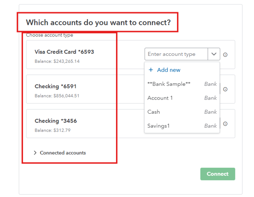Screen dimensions: 254x197
Task: Click info icon for Checking *6591 row
Action: 225,89
